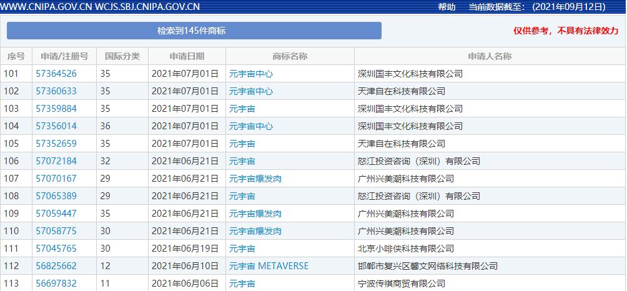
Task: Open 元宇宙中心 trademark in row 101
Action: pos(250,74)
